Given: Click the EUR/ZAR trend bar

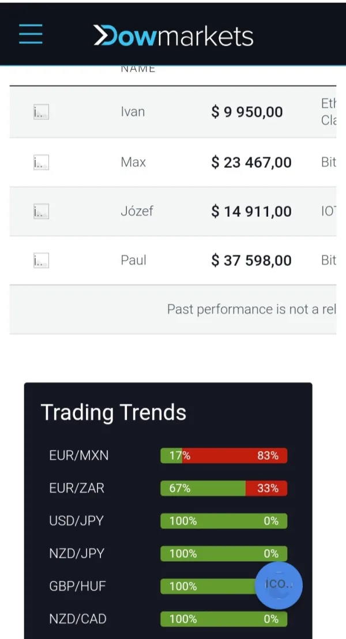Looking at the screenshot, I should tap(224, 488).
